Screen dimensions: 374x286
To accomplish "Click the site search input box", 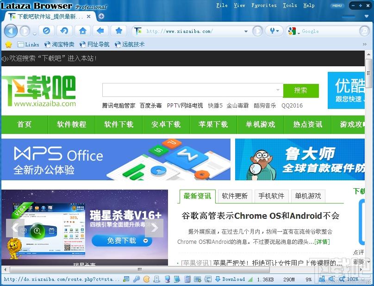I will click(x=193, y=90).
